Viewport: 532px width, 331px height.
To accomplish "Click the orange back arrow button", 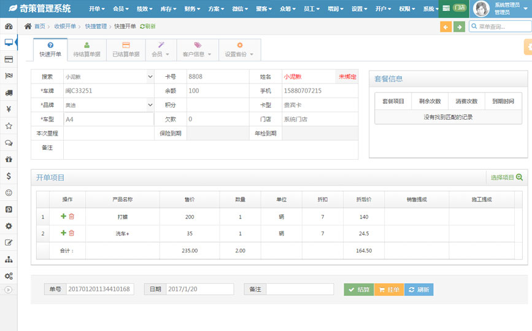I will [445, 26].
